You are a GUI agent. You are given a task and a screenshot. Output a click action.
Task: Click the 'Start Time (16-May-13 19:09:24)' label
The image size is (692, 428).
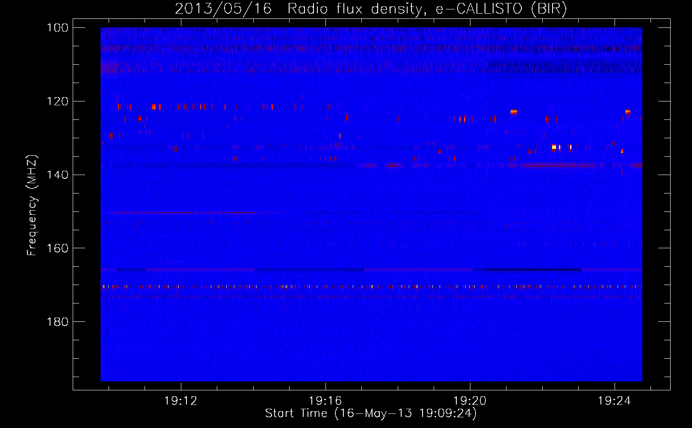(371, 413)
